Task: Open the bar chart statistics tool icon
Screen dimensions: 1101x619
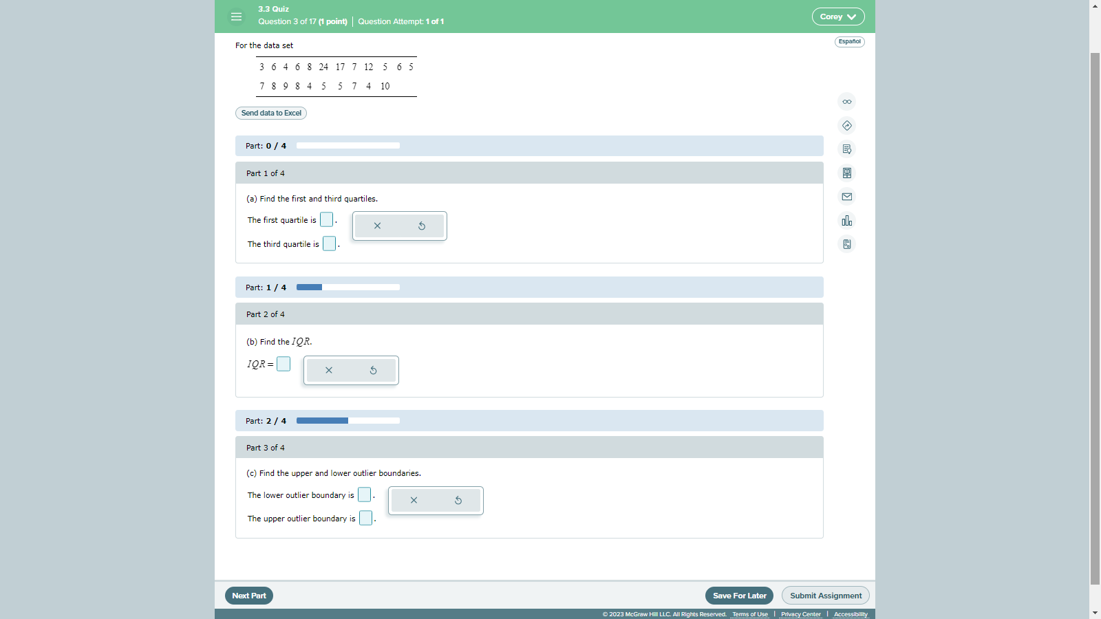Action: tap(846, 221)
